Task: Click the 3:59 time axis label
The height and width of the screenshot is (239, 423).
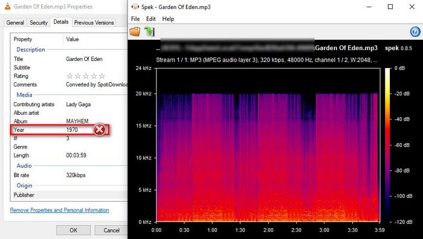Action: coord(379,230)
